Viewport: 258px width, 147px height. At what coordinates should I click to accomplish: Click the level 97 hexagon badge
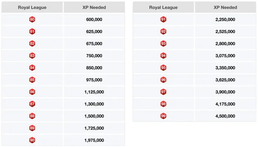click(163, 92)
